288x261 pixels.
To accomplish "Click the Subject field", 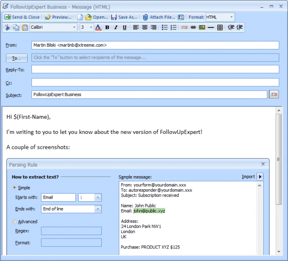I will (149, 94).
